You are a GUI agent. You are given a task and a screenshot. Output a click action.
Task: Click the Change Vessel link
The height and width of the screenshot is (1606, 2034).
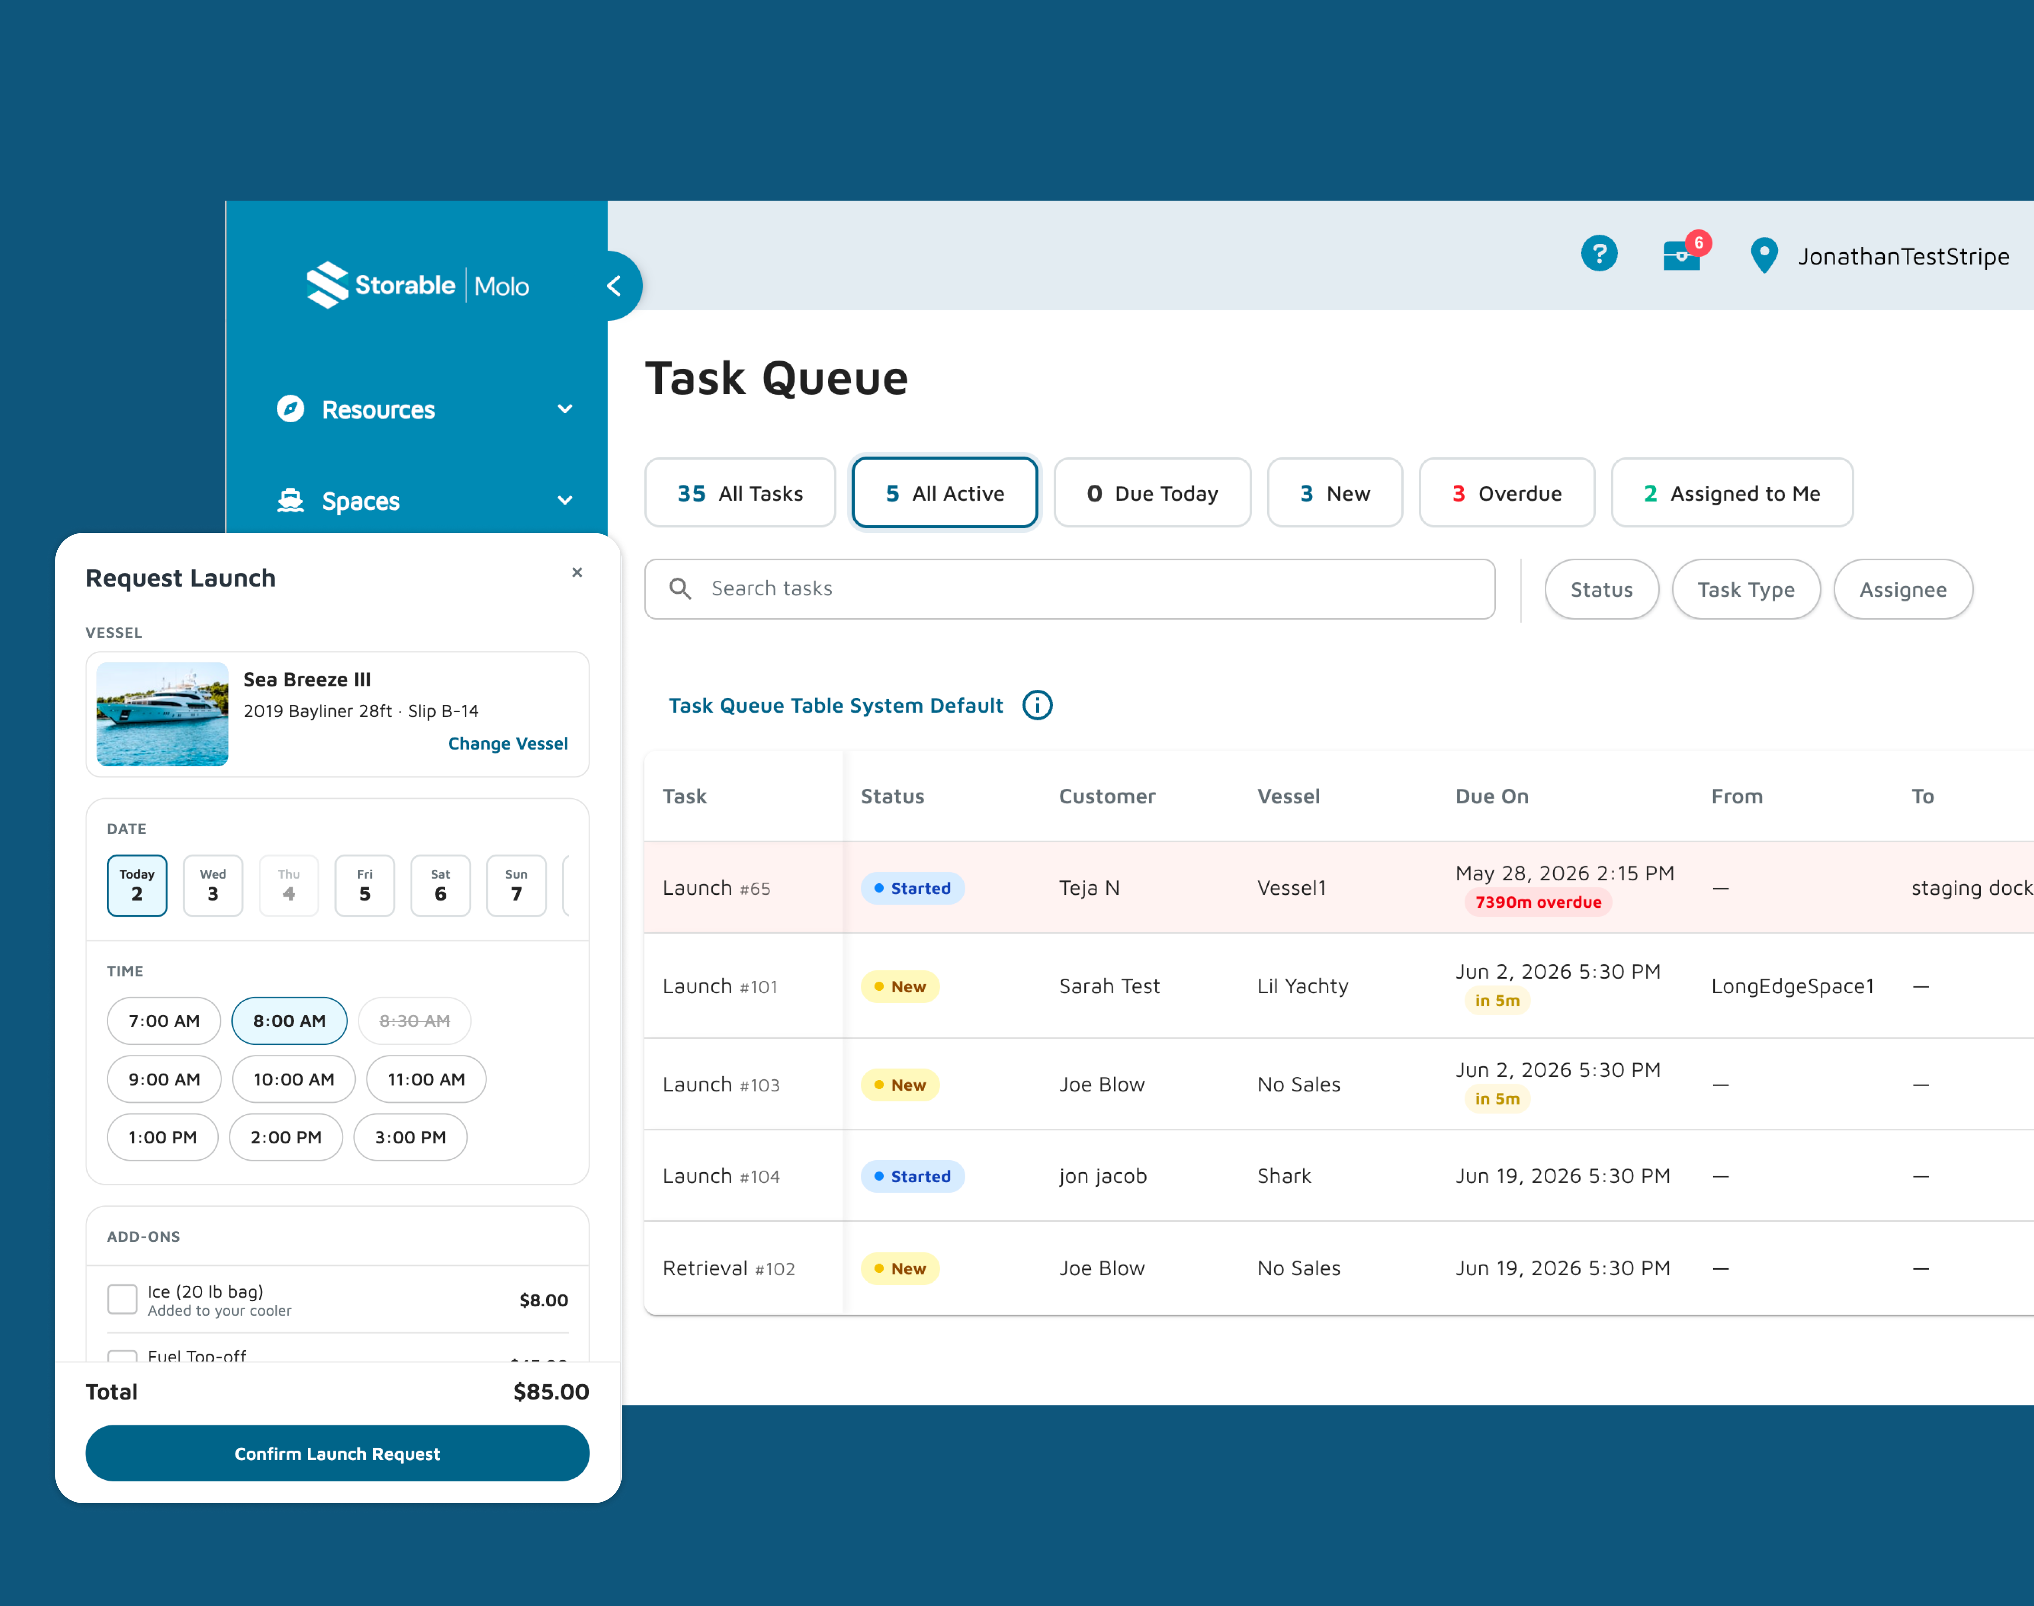tap(508, 744)
